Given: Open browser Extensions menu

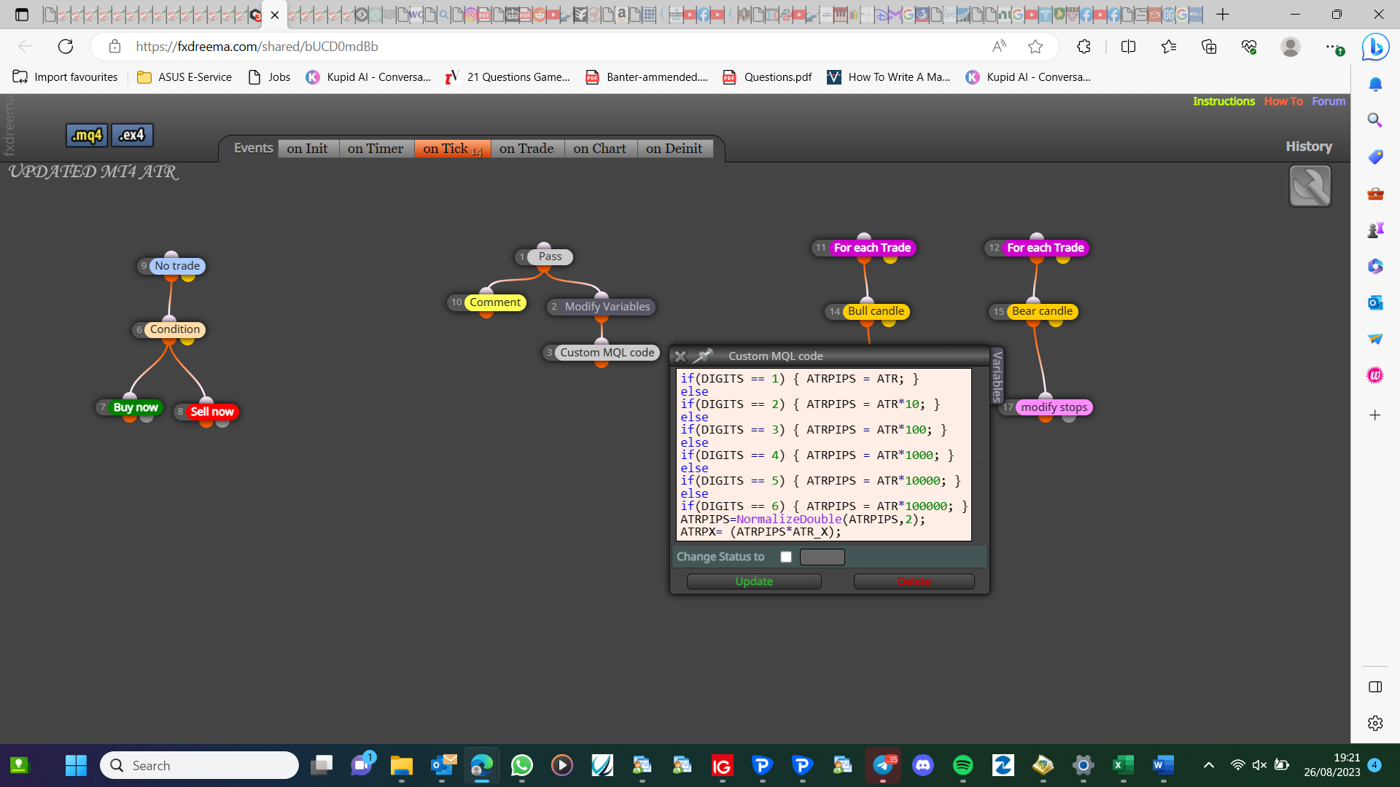Looking at the screenshot, I should (1084, 47).
